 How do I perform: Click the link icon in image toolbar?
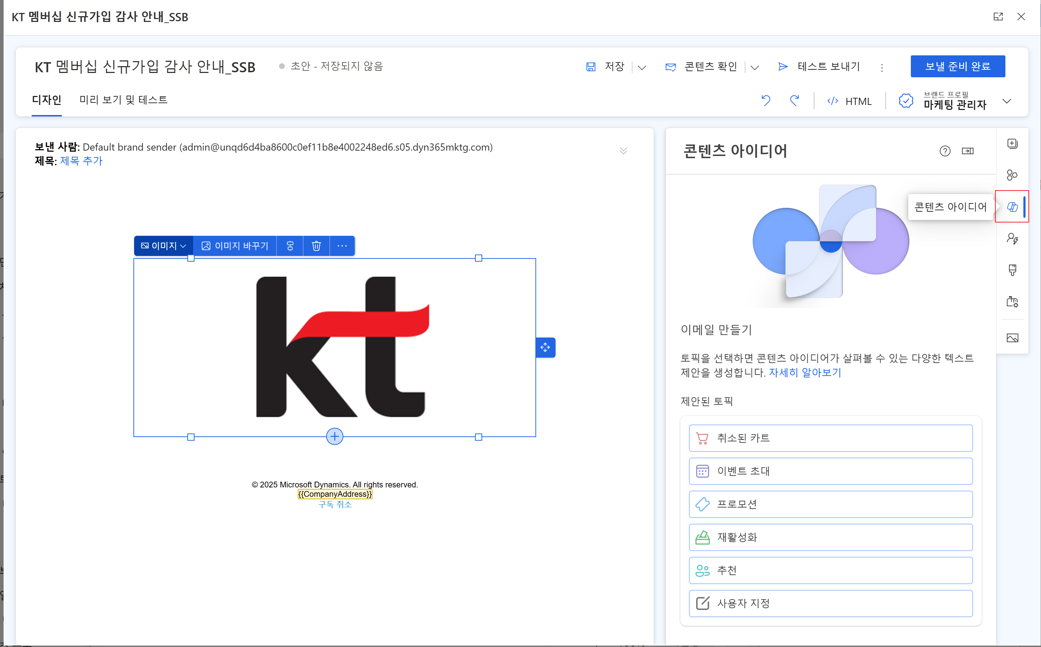[290, 246]
